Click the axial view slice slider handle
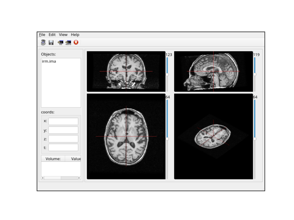The width and height of the screenshot is (294, 220). coord(167,139)
